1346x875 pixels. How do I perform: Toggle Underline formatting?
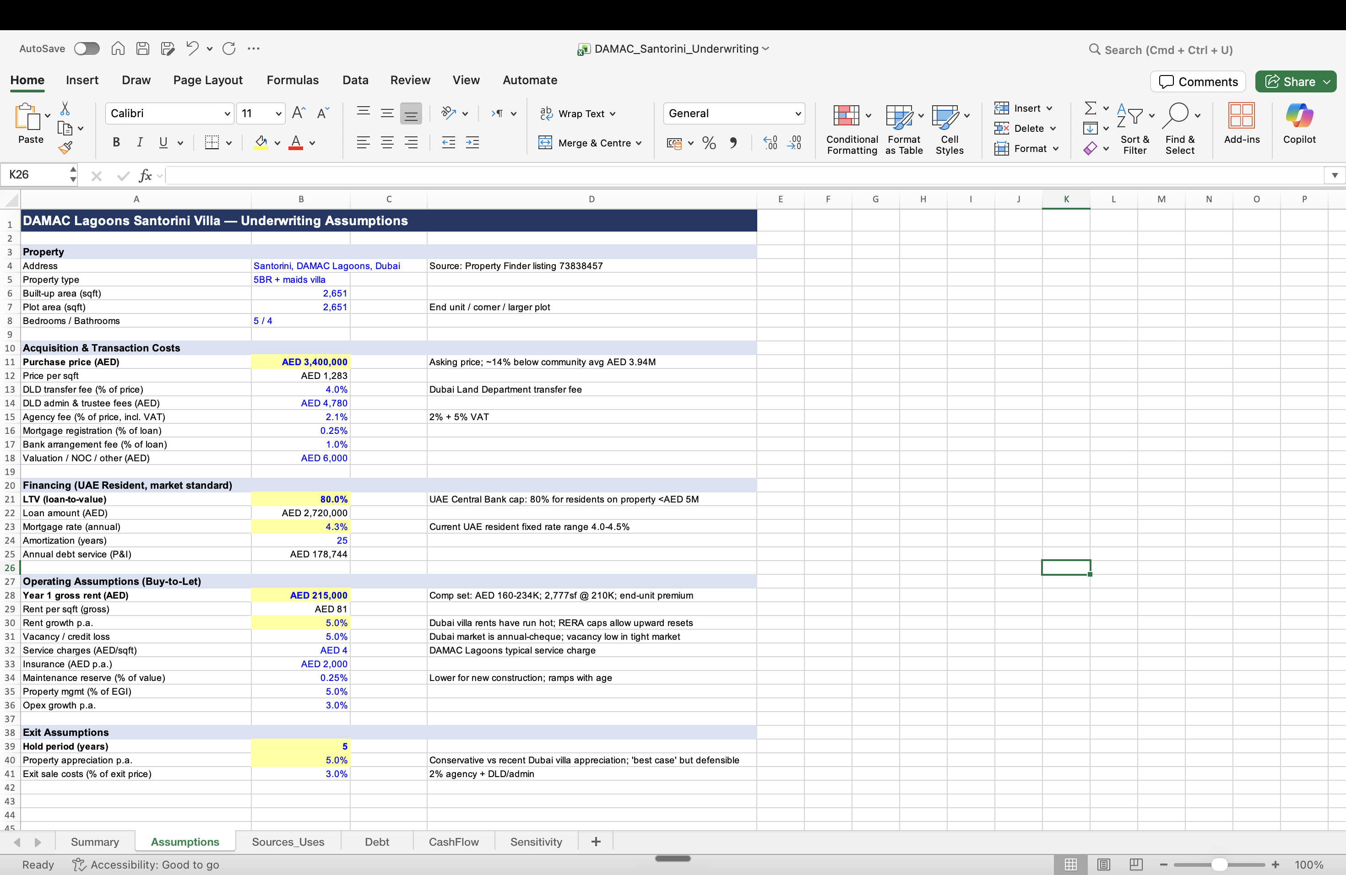163,142
